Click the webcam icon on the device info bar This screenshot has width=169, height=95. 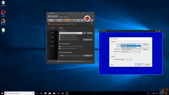tap(49, 24)
